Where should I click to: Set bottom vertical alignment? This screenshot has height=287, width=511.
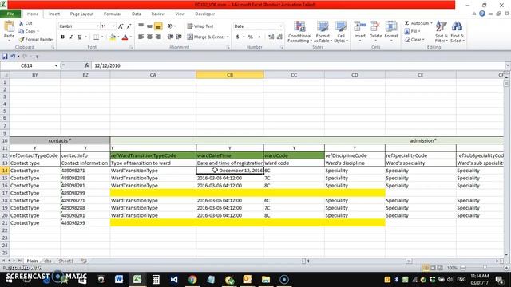coord(158,26)
